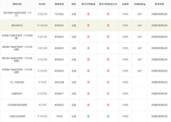Open 易车网客户端首页推荐 media entry

17,14
